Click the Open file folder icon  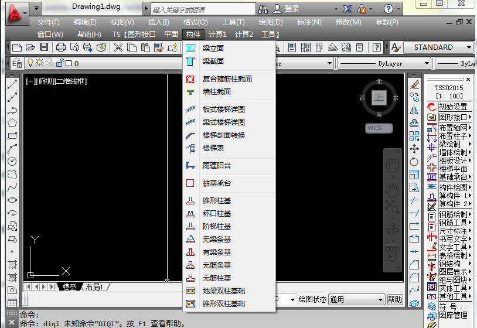[x=30, y=47]
